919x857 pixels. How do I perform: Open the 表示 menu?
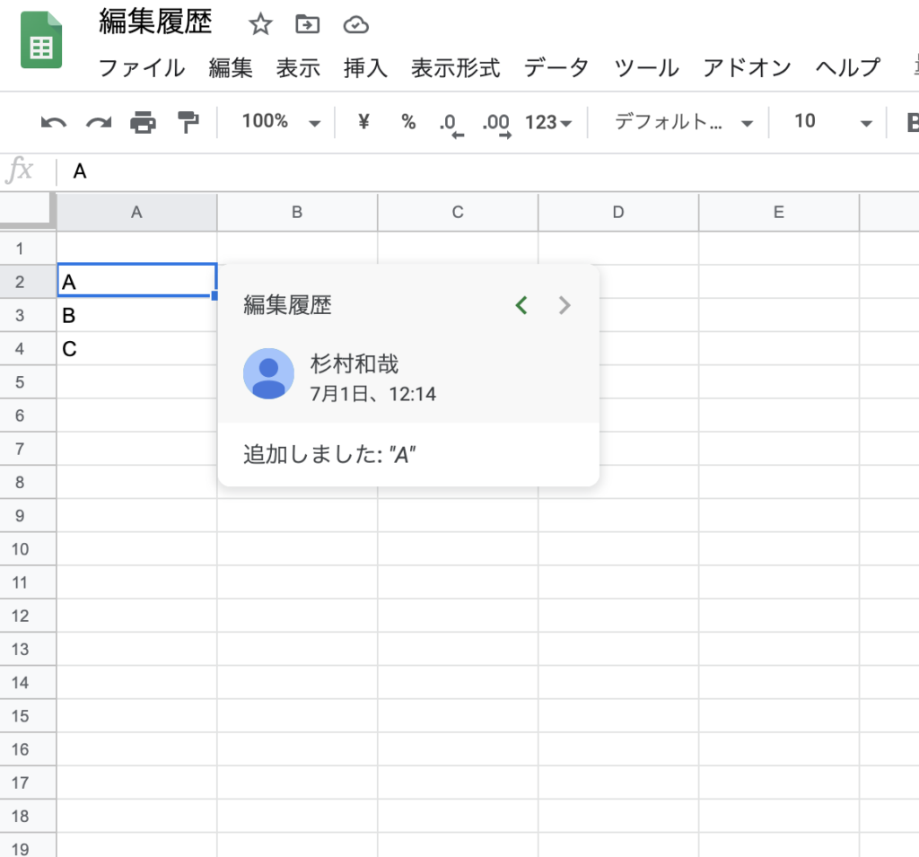click(x=298, y=68)
